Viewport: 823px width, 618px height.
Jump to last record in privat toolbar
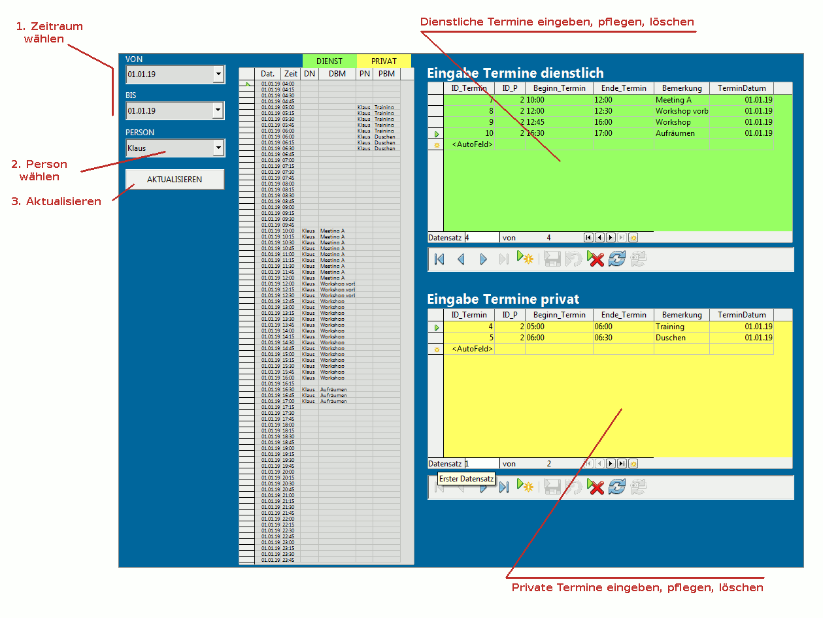click(504, 487)
